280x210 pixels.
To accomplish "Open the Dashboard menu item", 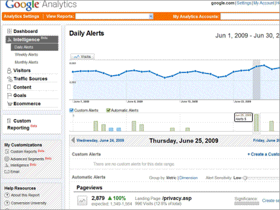I will pos(25,31).
